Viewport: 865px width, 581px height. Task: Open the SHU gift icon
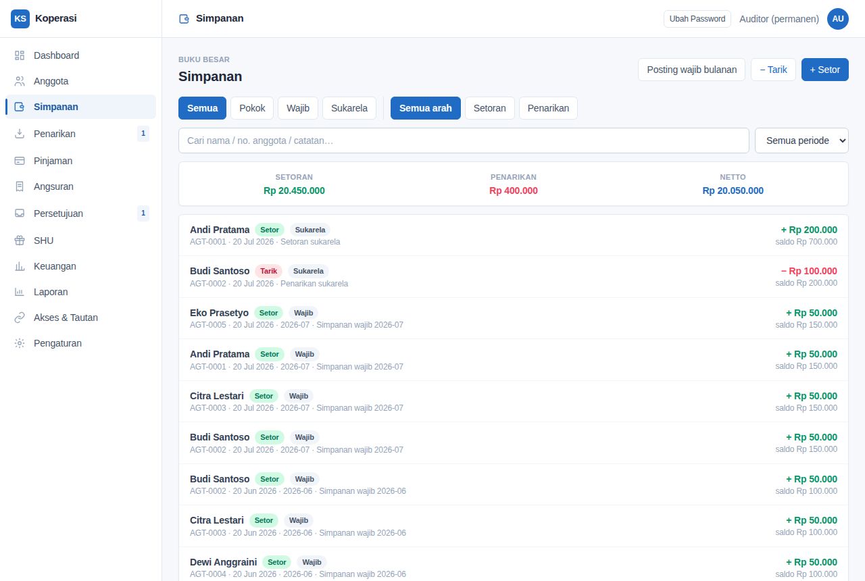click(x=20, y=241)
